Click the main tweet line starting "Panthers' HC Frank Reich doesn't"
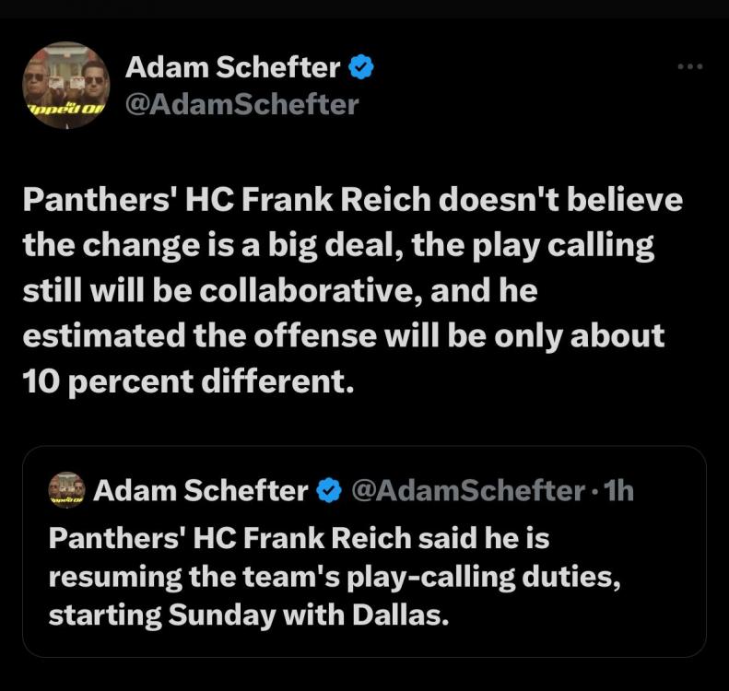Image resolution: width=729 pixels, height=691 pixels. [352, 201]
